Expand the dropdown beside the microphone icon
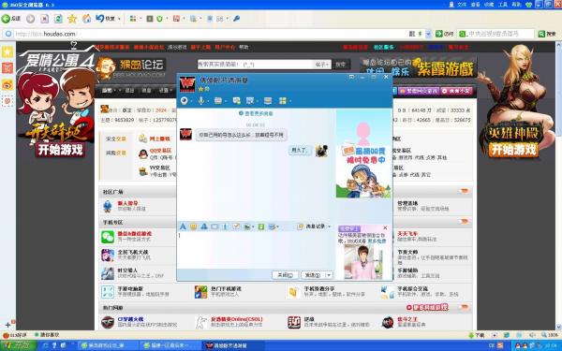This screenshot has height=351, width=562. 208,101
